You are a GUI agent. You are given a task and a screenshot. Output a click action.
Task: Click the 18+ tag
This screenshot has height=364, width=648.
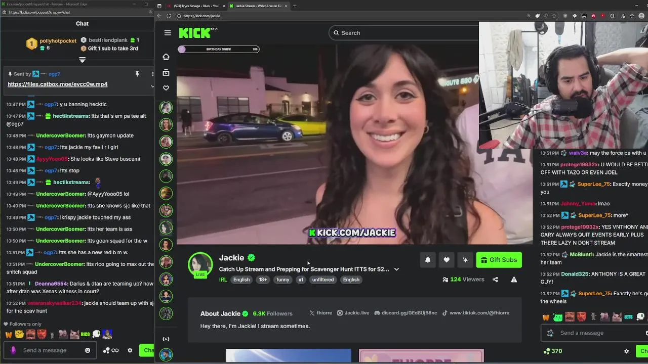pos(263,280)
